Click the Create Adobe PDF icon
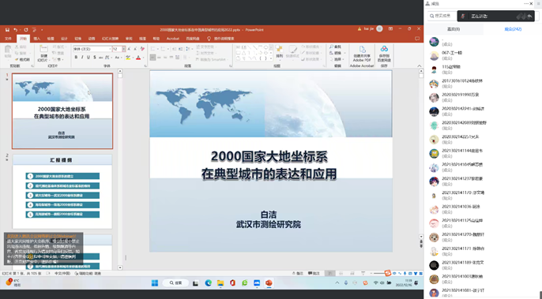The width and height of the screenshot is (542, 299). click(x=362, y=50)
